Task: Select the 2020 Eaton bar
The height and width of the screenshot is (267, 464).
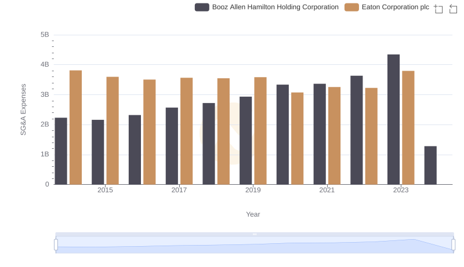Action: tap(297, 138)
